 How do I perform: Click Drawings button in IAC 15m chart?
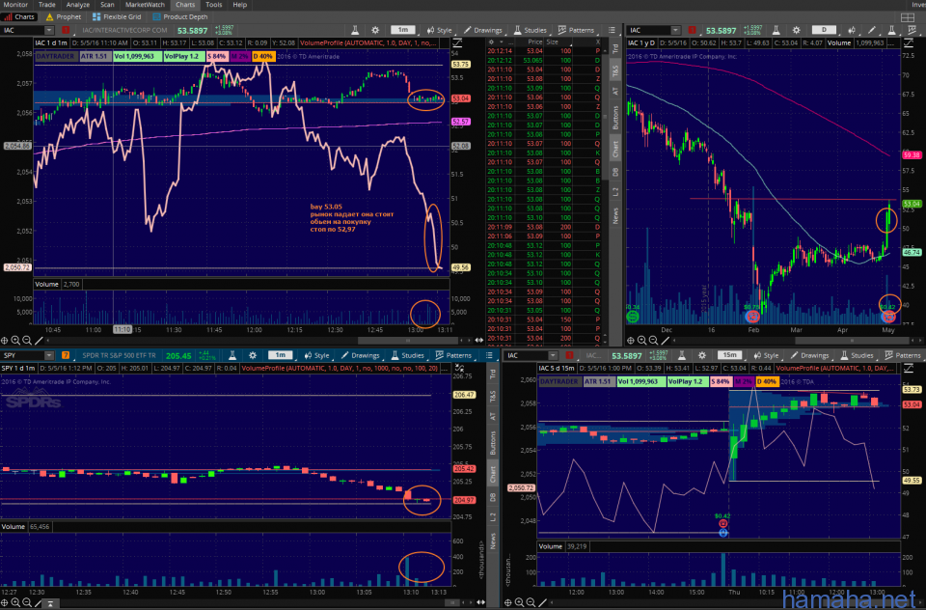point(809,355)
